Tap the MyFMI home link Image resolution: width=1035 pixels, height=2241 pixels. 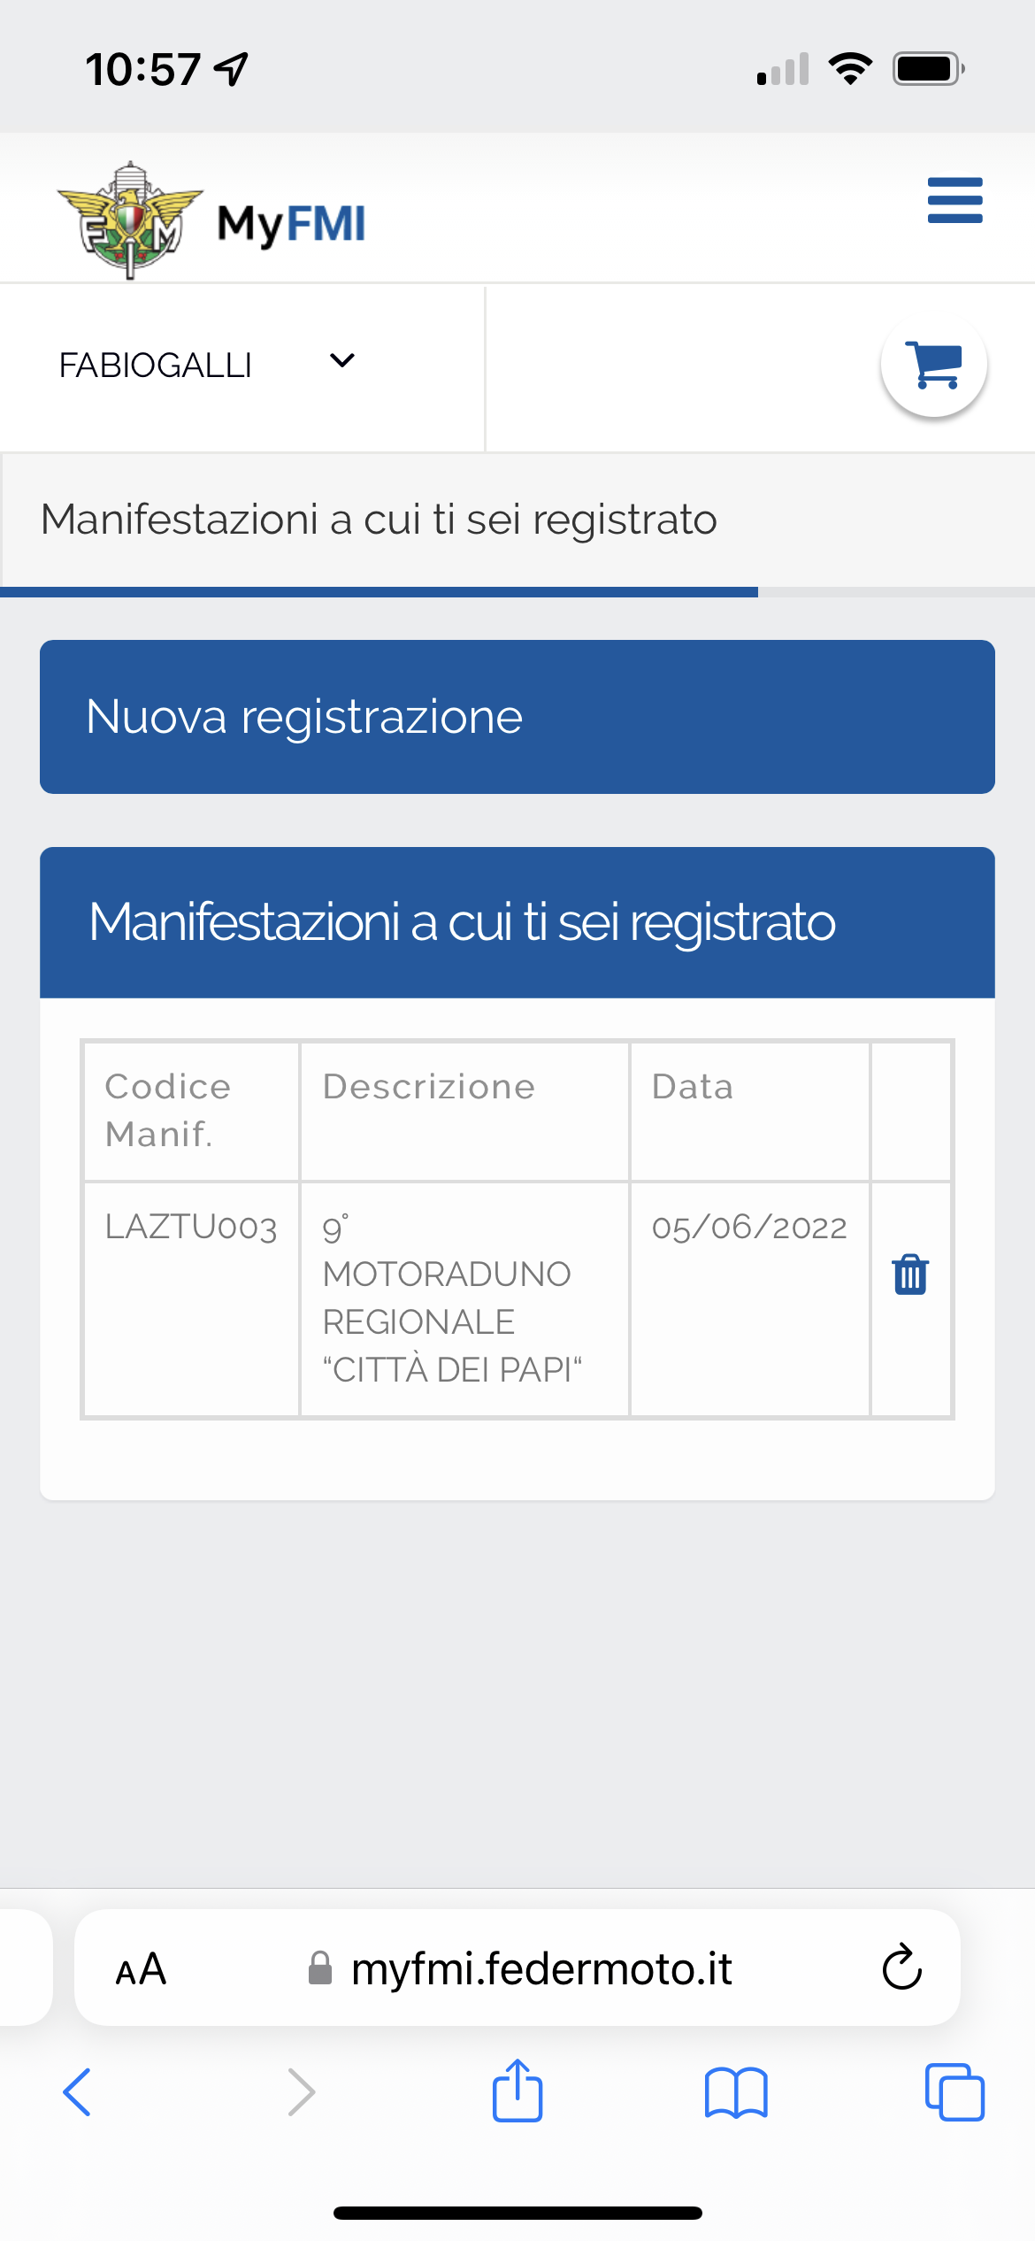pos(291,223)
